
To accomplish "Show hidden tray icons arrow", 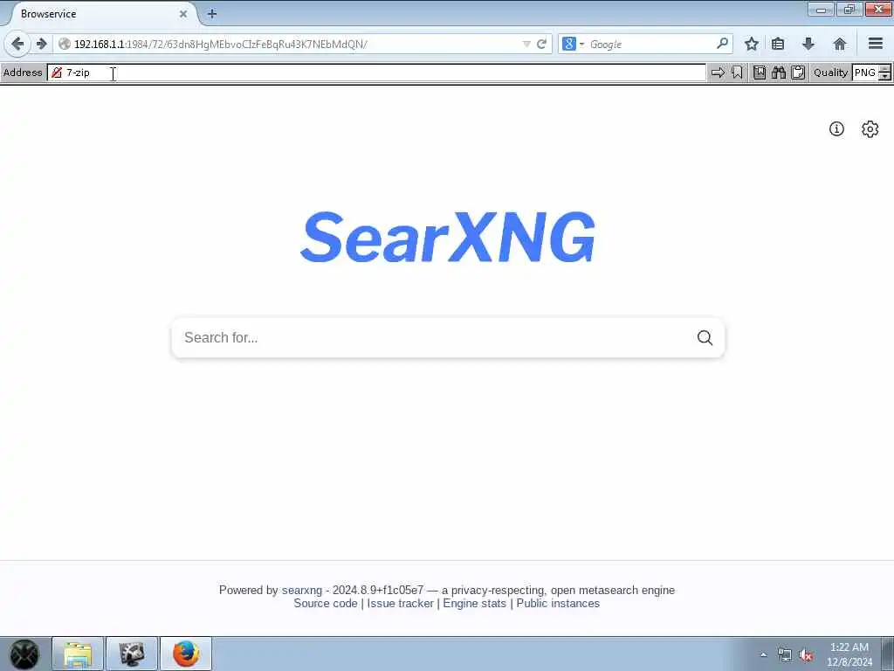I will pos(763,654).
